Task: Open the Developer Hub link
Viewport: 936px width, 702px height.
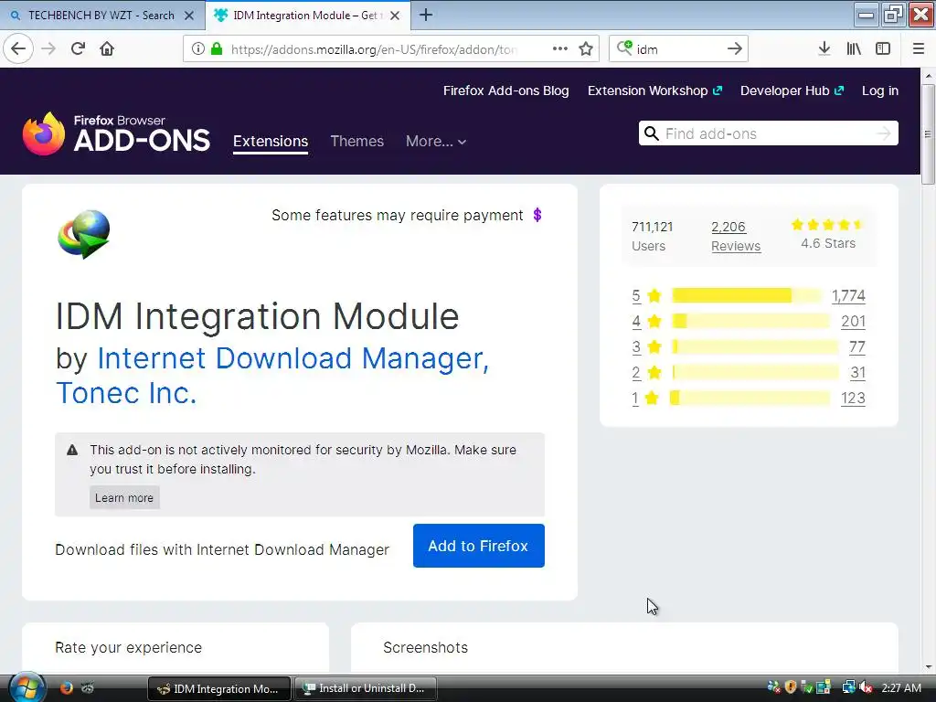Action: tap(792, 90)
